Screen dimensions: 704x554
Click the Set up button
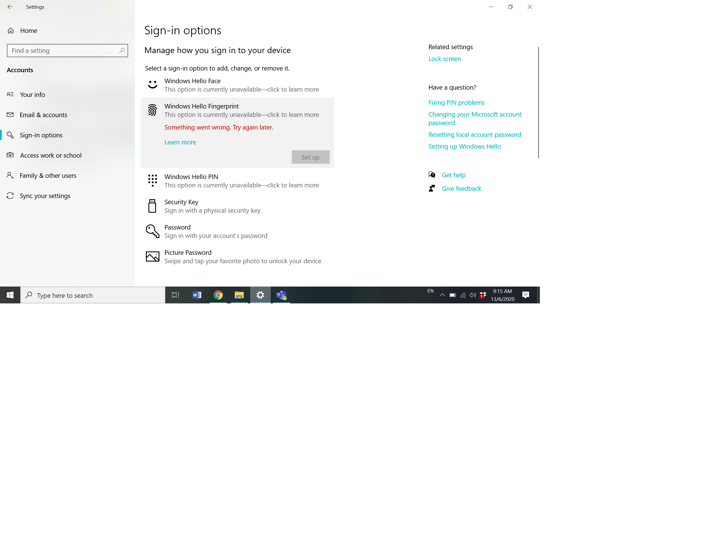point(311,157)
